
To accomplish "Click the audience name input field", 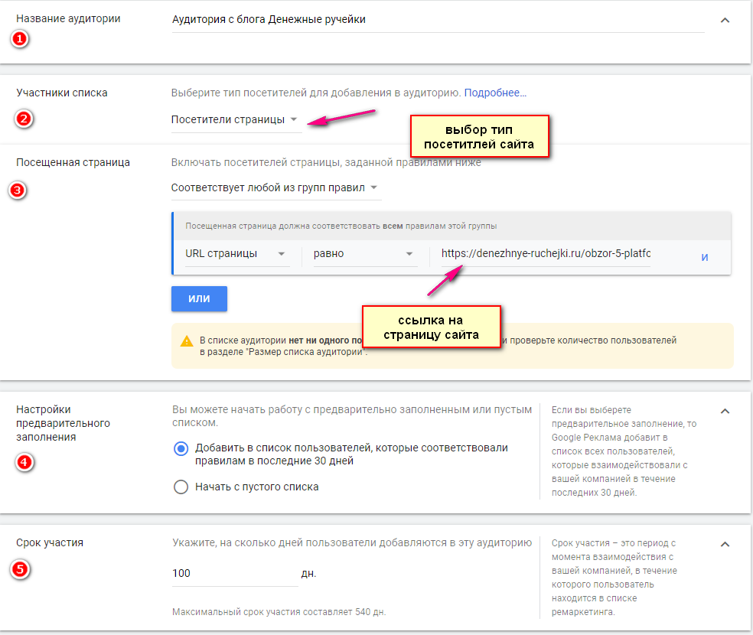I will pos(436,20).
